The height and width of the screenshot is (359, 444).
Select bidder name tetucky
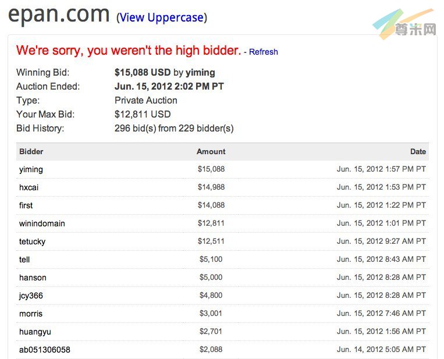32,241
